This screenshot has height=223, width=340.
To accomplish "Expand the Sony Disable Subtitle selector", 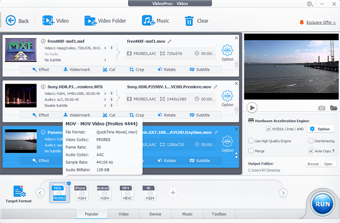I will coord(105,106).
